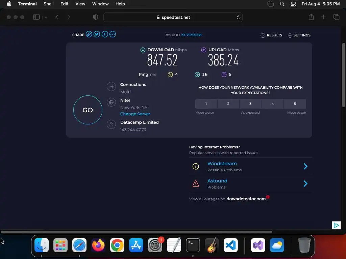Click the vertical page scrollbar
346x259 pixels.
[344, 75]
